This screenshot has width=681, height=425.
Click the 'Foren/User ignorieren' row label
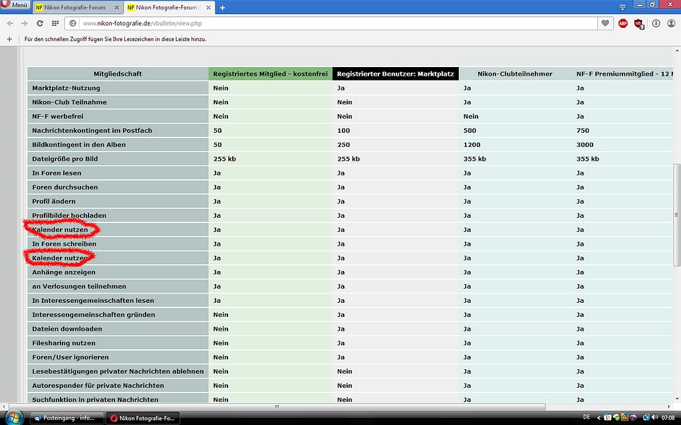point(70,357)
